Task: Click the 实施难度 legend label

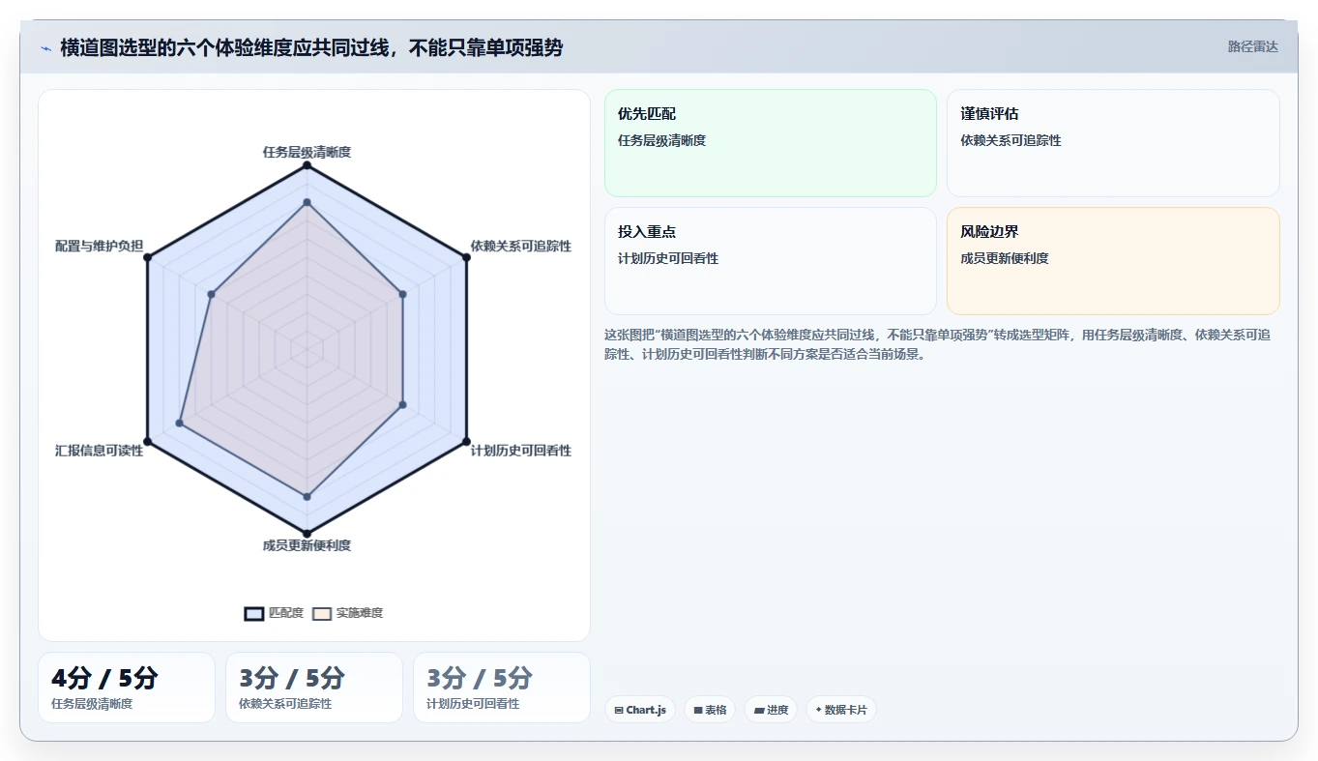Action: (359, 613)
